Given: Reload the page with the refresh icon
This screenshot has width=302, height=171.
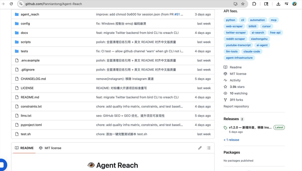Looking at the screenshot, I should (11, 4).
